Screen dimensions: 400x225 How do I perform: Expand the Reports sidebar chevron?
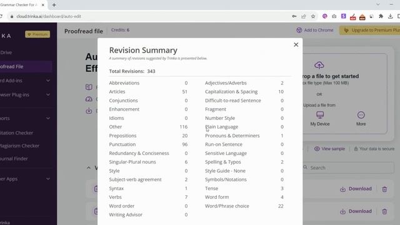pyautogui.click(x=48, y=118)
